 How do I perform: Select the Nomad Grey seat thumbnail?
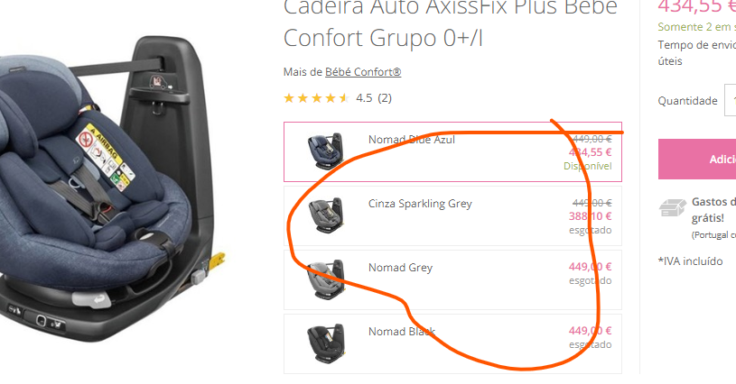[x=326, y=279]
